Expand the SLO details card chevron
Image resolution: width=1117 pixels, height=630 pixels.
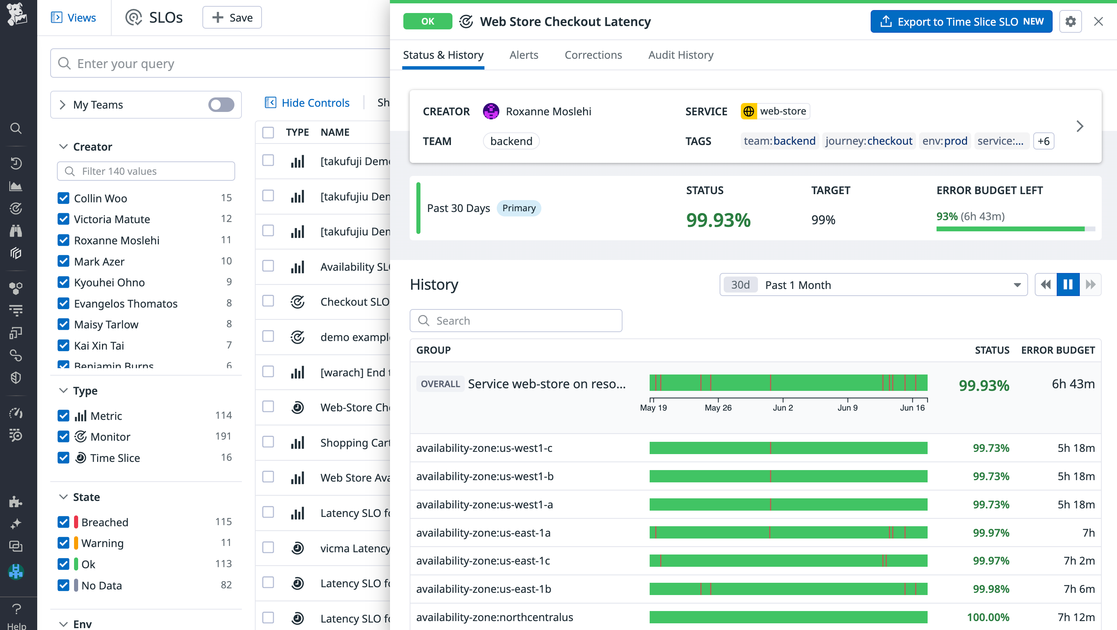[x=1080, y=126]
